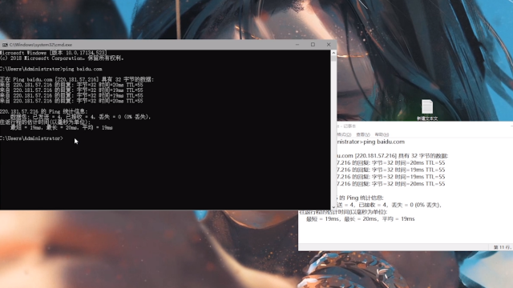Open the 格式(O) menu in Notepad
The image size is (513, 288).
click(x=344, y=134)
